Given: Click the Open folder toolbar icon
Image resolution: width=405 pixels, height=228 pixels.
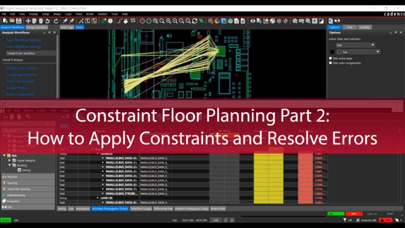Looking at the screenshot, I should 12,21.
